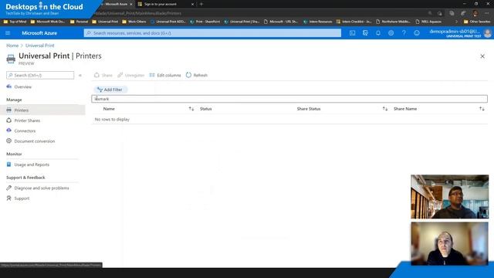Refresh the printers list
Image resolution: width=494 pixels, height=278 pixels.
pos(197,76)
